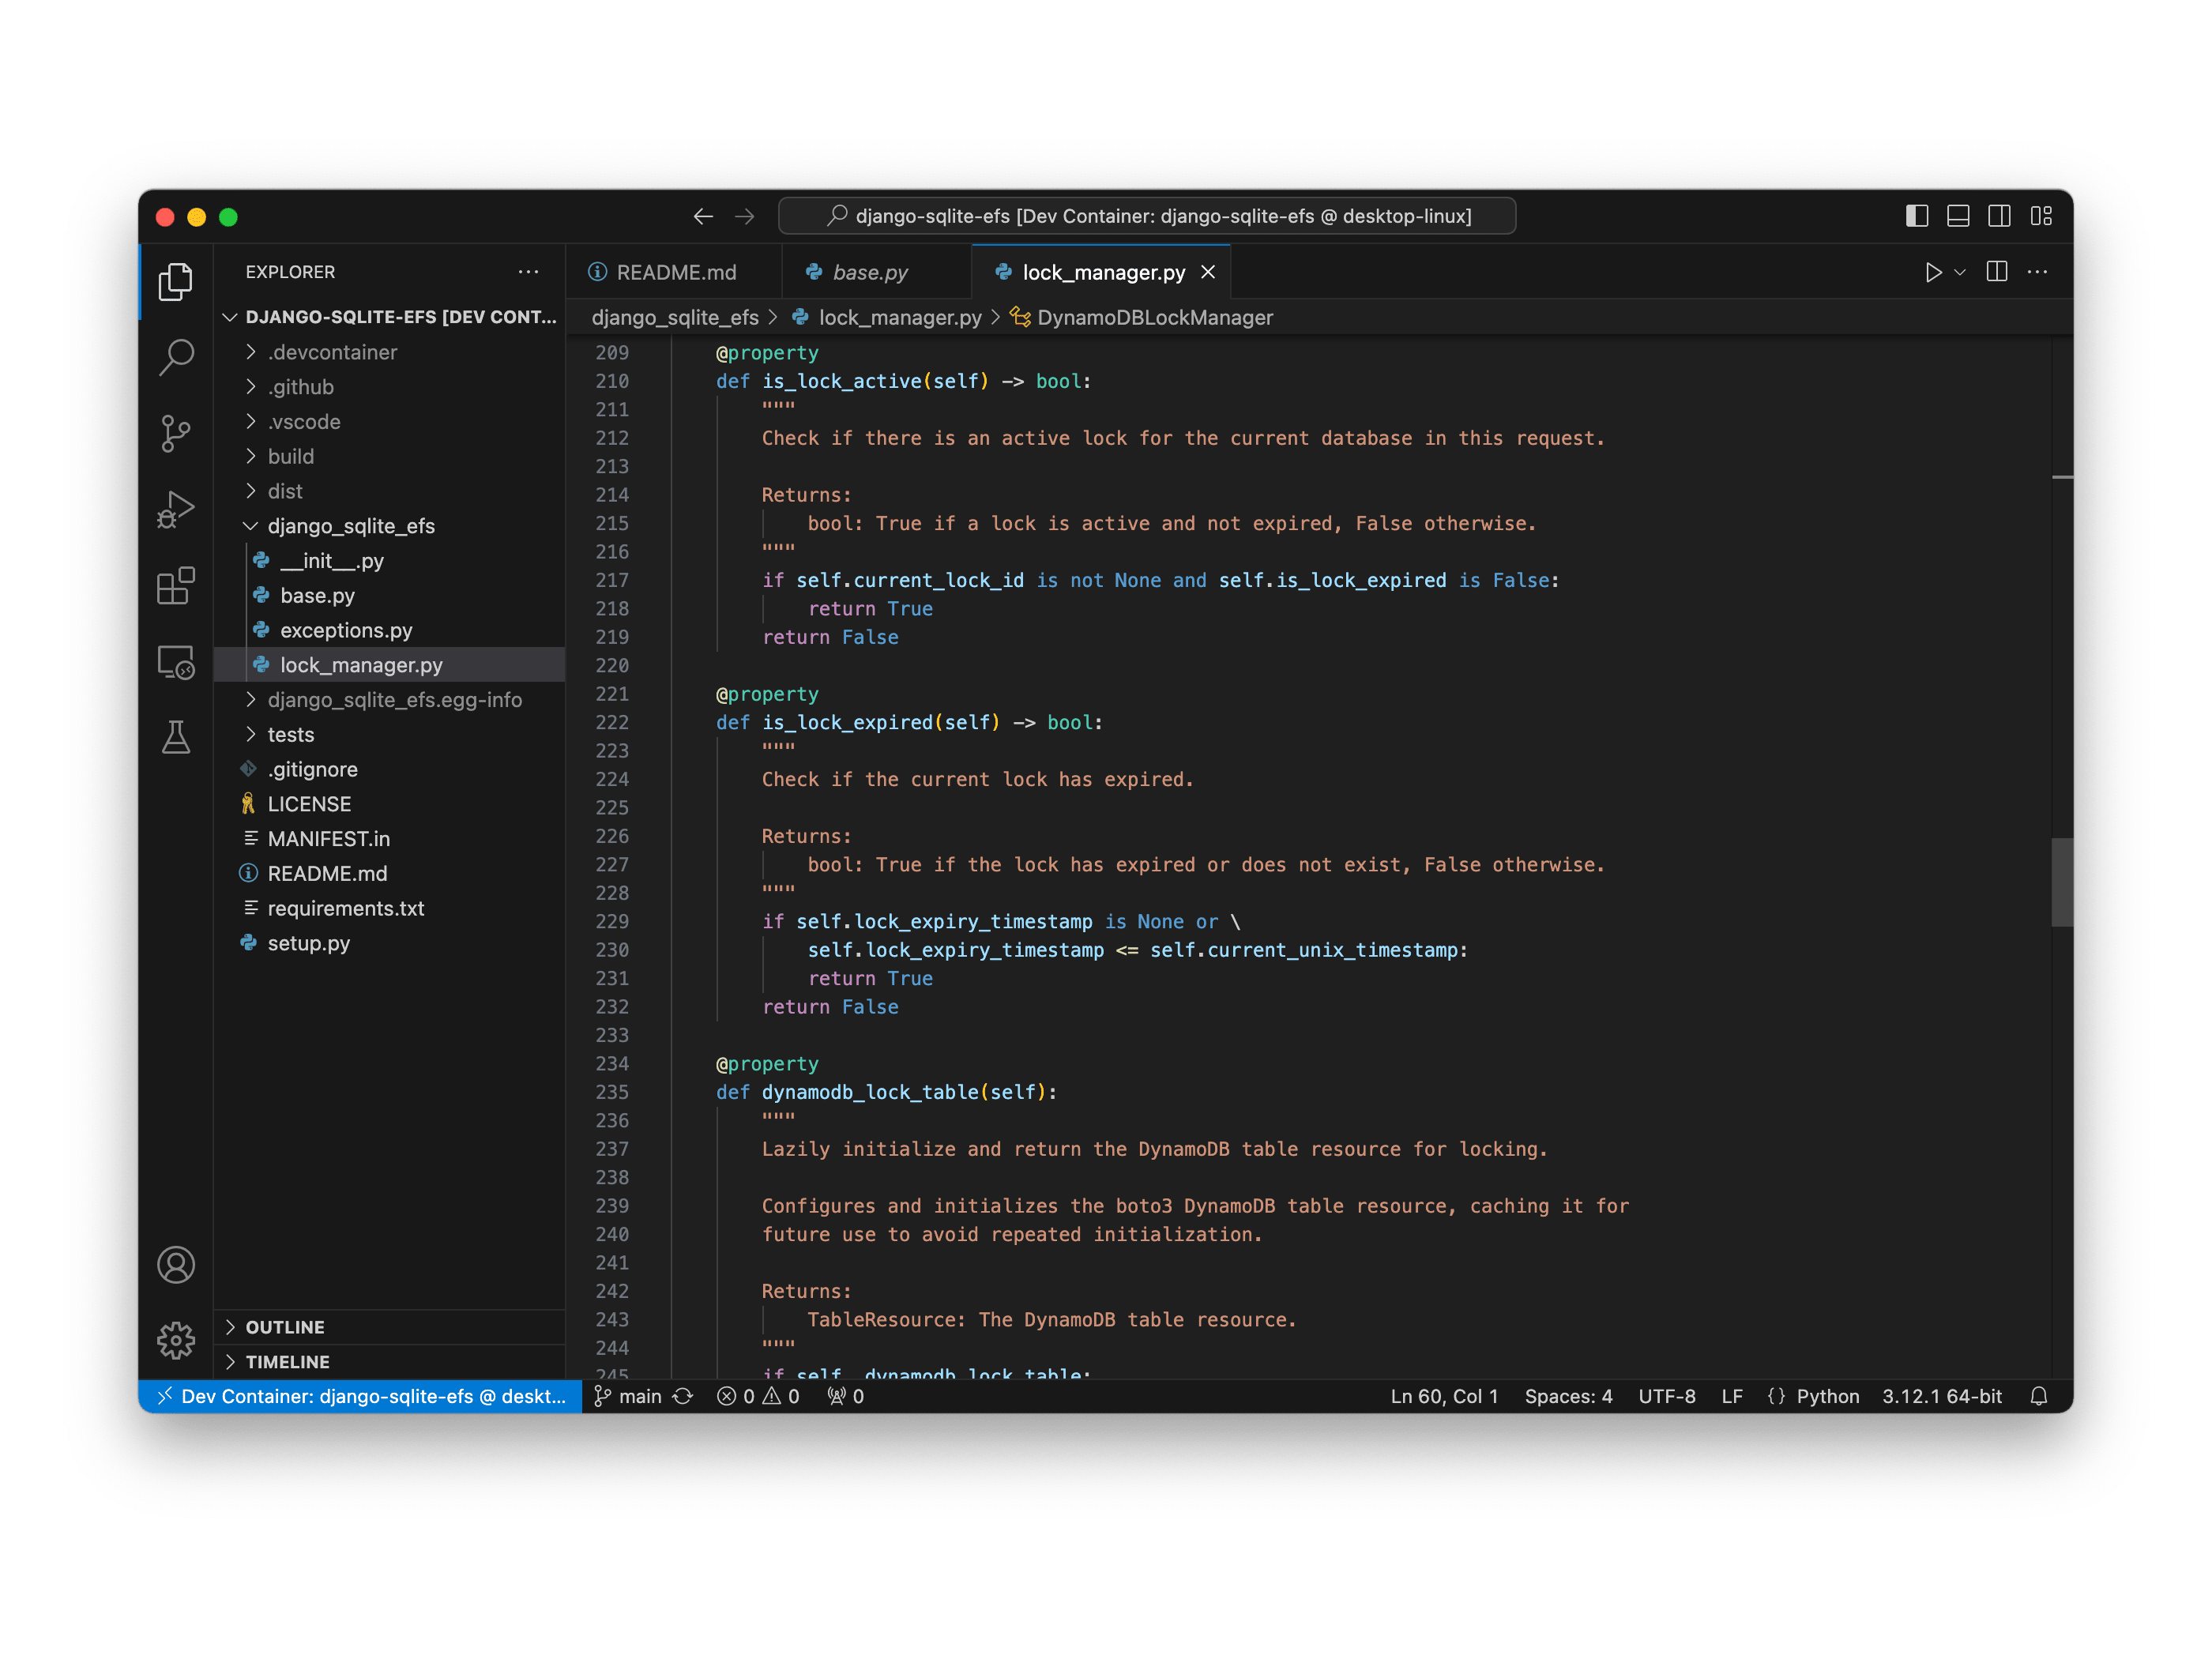Screen dimensions: 2212x1659
Task: Open the LICENSE file
Action: (x=390, y=804)
